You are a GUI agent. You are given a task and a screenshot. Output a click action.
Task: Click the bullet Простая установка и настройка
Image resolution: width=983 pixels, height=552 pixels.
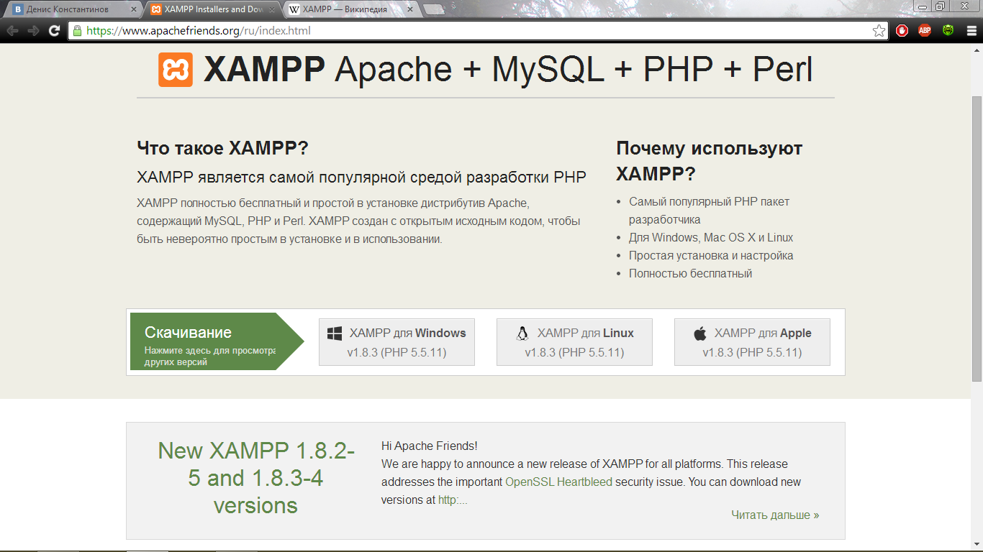(711, 255)
